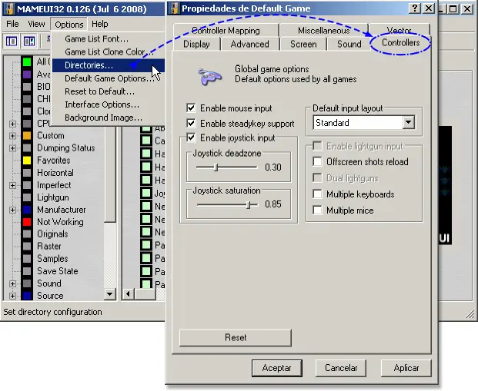This screenshot has height=391, width=478.
Task: Enable Multiple keyboards option
Action: (x=317, y=194)
